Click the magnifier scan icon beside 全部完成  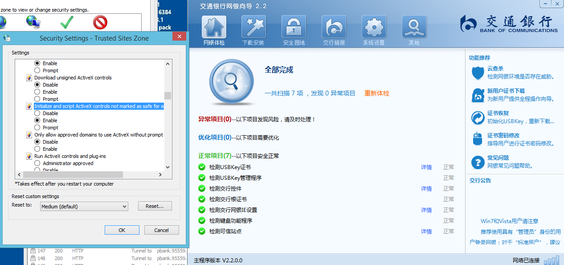pos(231,81)
